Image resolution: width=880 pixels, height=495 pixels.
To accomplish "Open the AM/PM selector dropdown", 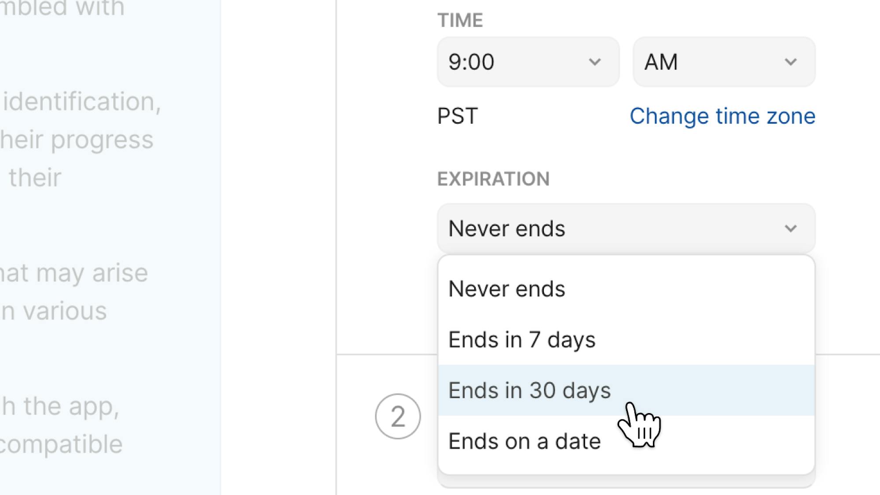I will [724, 62].
